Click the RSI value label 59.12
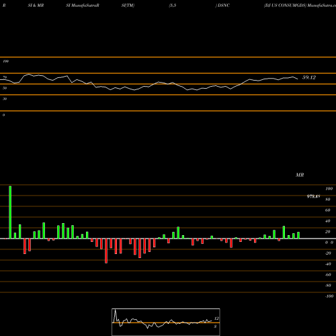This screenshot has width=336, height=336. pyautogui.click(x=309, y=77)
